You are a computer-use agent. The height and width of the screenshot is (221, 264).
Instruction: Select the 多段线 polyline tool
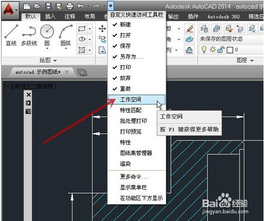[29, 36]
